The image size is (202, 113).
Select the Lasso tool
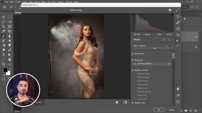tap(3, 22)
